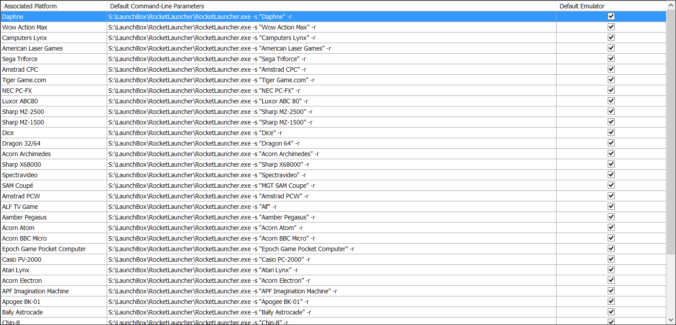676x325 pixels.
Task: Select the Sharp MZ-1500 platform cell
Action: (53, 122)
